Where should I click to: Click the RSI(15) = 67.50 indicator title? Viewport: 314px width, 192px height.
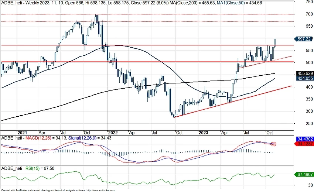pyautogui.click(x=40, y=169)
